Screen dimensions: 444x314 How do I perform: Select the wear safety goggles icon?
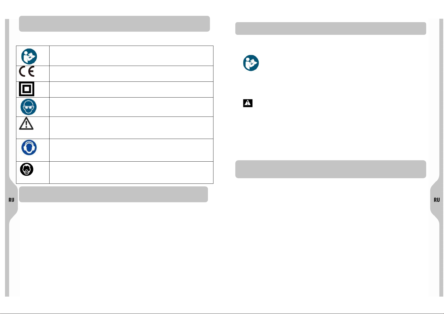28,107
